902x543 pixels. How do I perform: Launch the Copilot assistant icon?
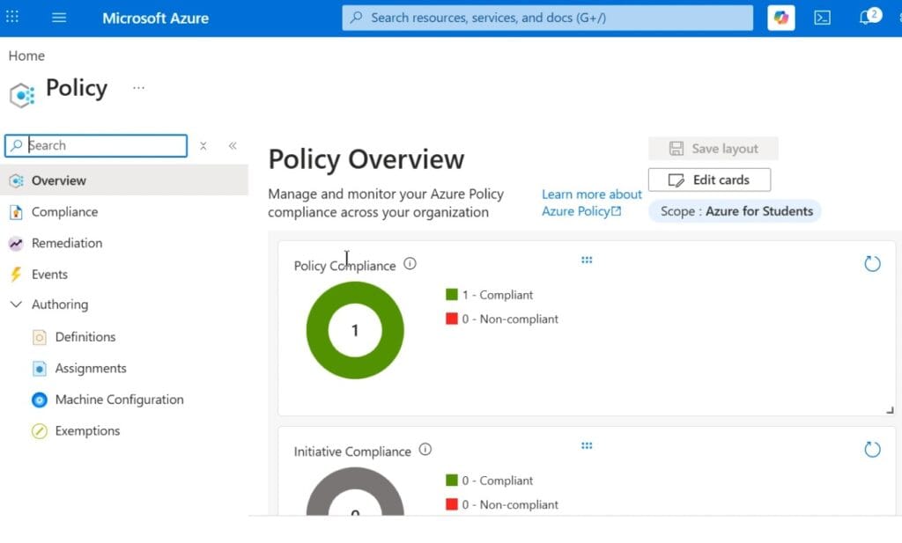pyautogui.click(x=780, y=18)
